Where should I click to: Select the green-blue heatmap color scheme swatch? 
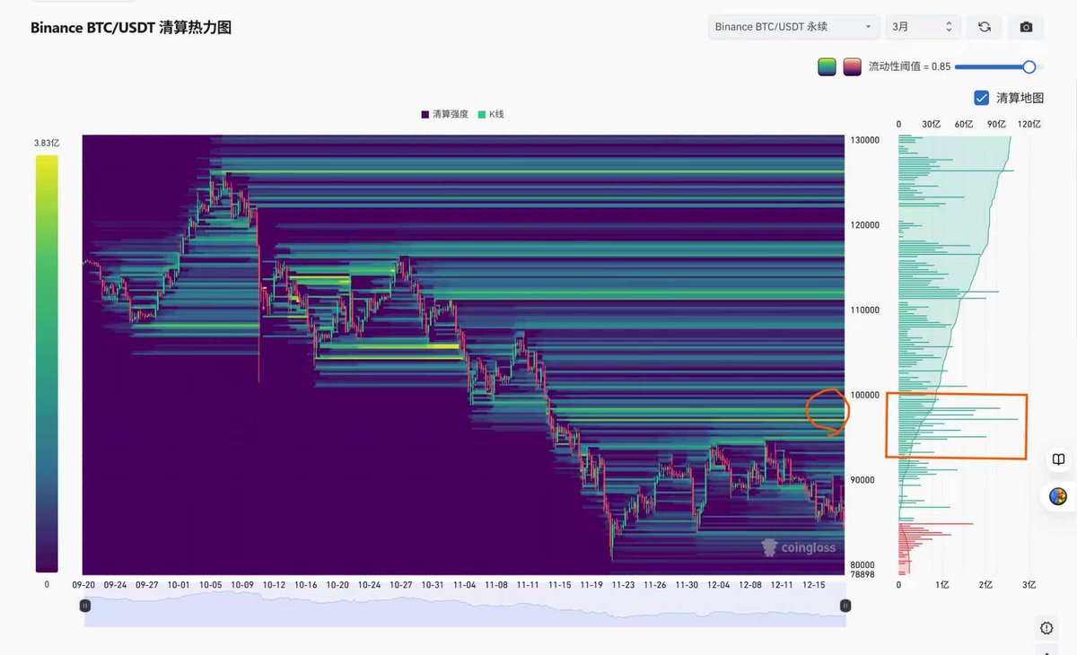click(x=827, y=66)
